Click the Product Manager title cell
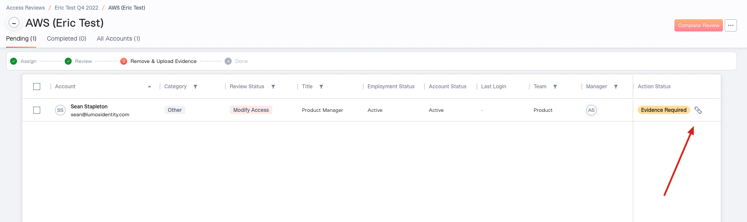This screenshot has height=222, width=747. [323, 110]
